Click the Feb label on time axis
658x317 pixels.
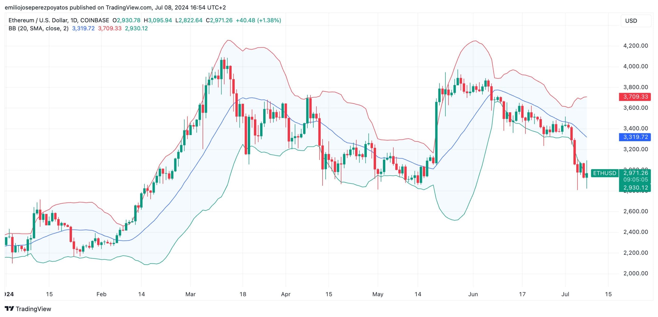click(x=101, y=294)
